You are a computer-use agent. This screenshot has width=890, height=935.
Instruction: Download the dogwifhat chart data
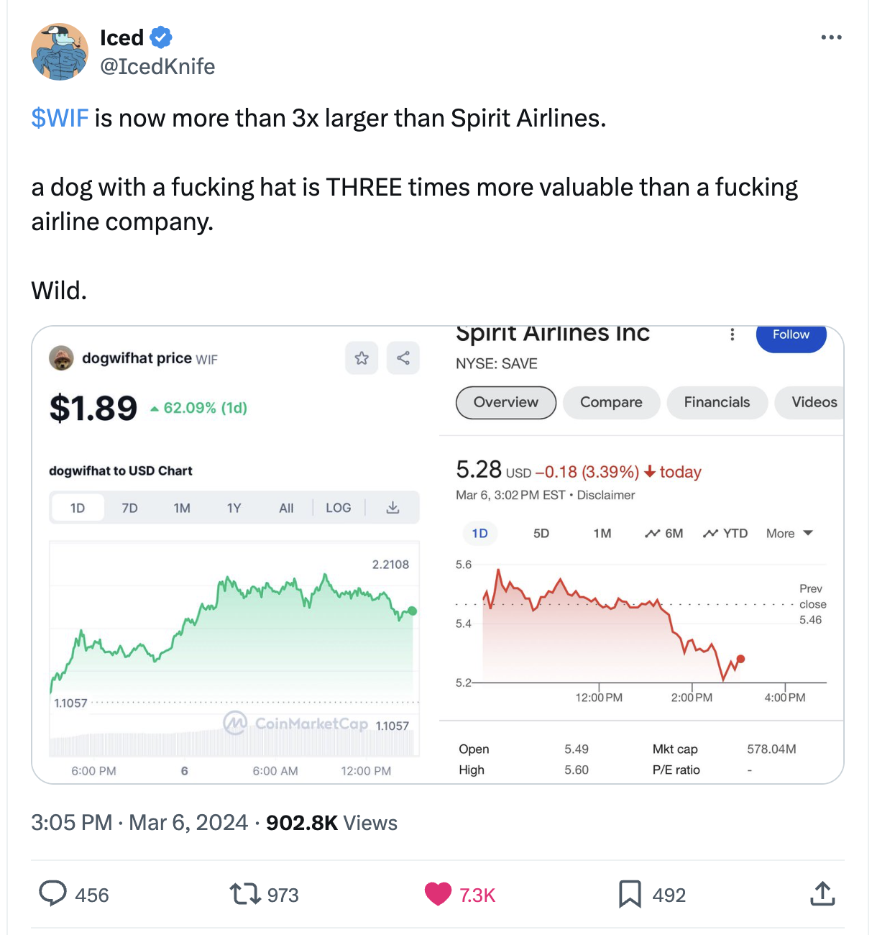tap(393, 507)
